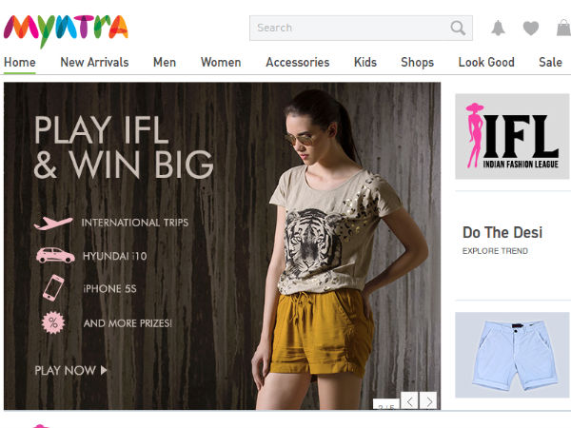571x428 pixels.
Task: Type in the Search field
Action: tap(347, 28)
